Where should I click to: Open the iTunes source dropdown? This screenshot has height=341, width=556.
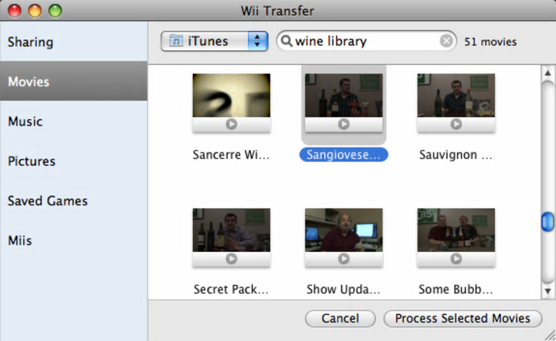click(214, 41)
